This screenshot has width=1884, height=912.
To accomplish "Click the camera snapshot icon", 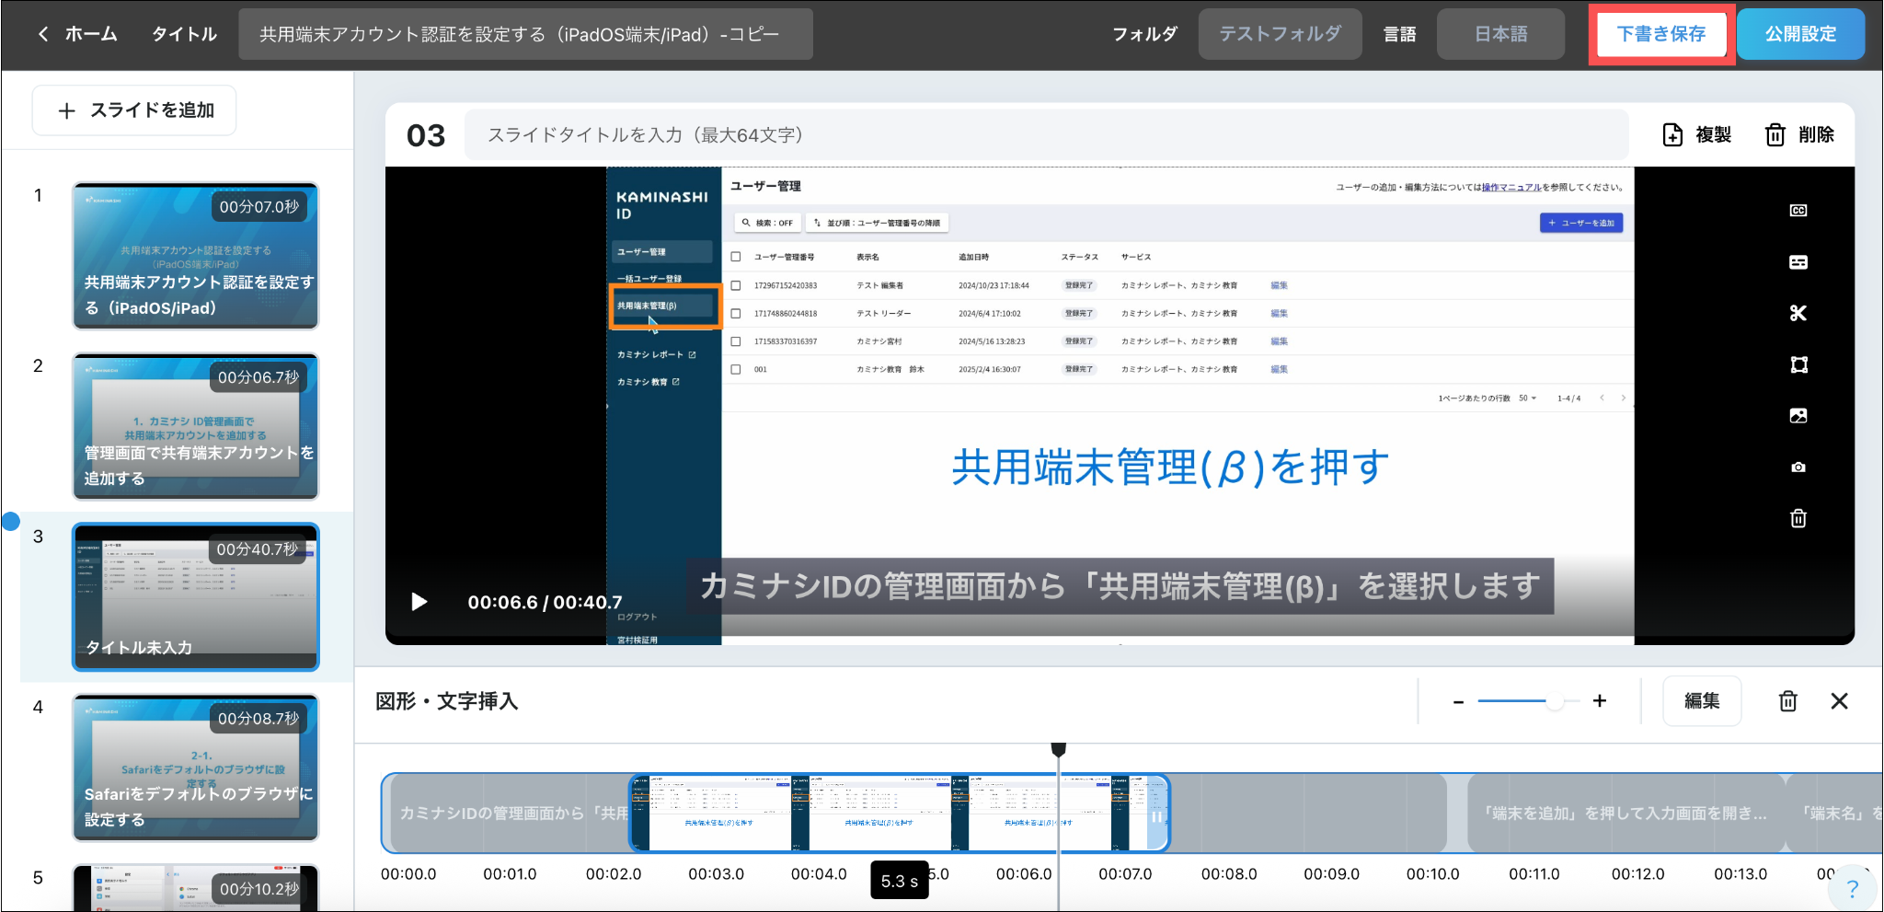I will click(x=1798, y=468).
